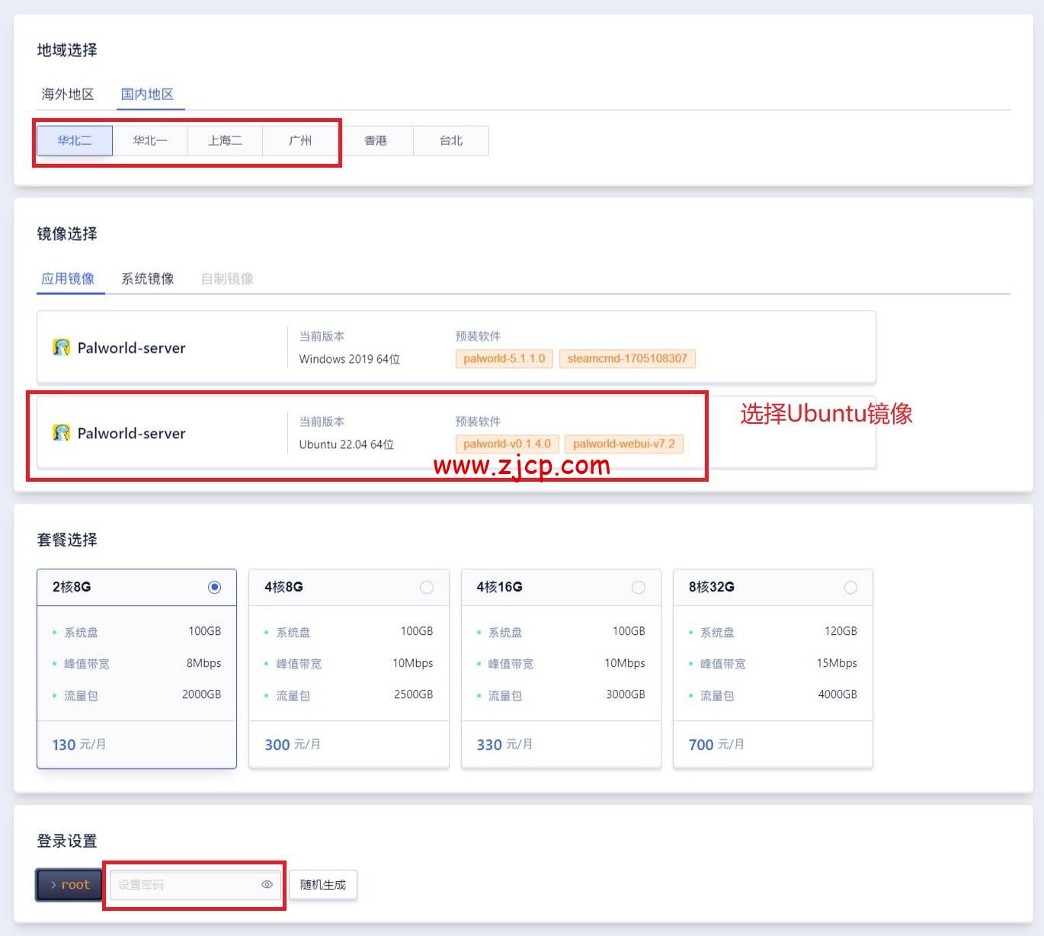The height and width of the screenshot is (936, 1044).
Task: Open the 系统镜像 tab
Action: (148, 279)
